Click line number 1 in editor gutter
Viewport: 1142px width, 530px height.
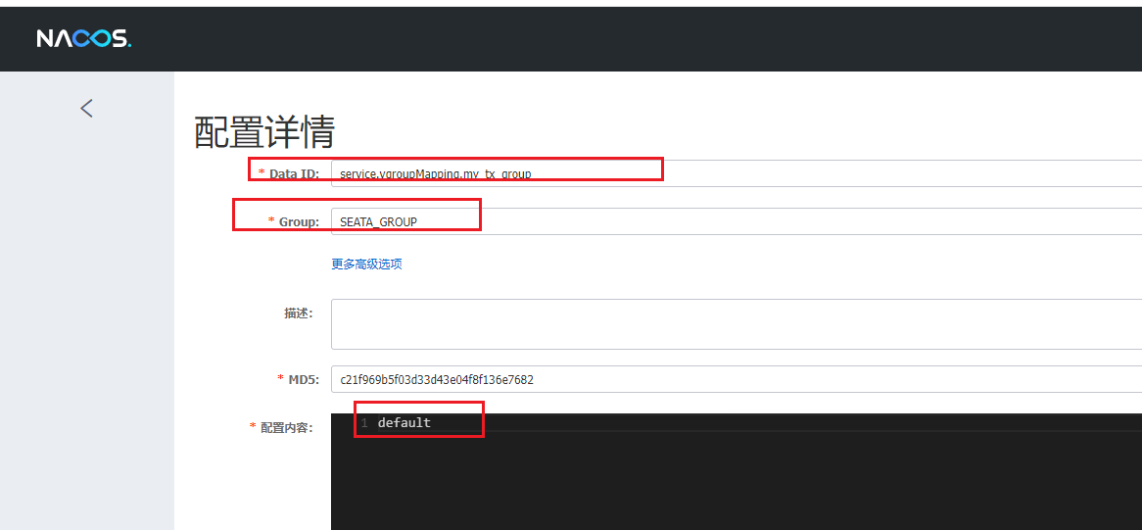(364, 423)
